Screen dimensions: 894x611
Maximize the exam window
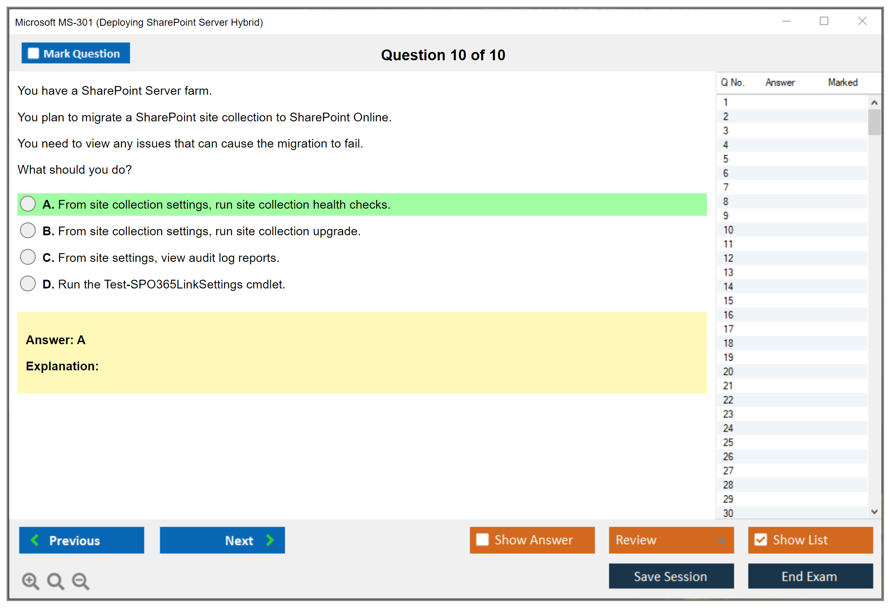tap(824, 21)
